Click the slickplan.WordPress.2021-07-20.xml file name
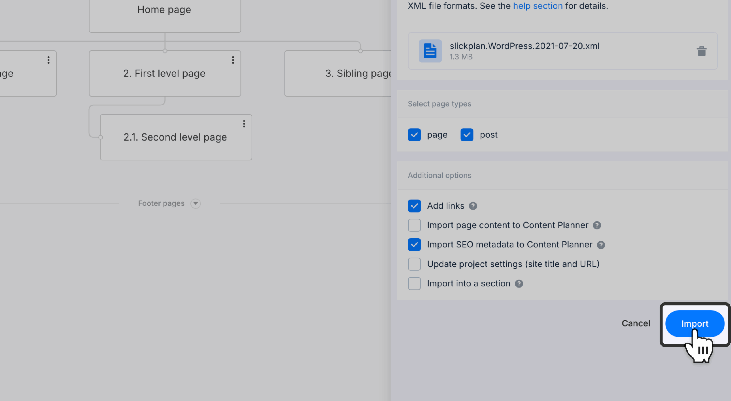 pos(524,46)
